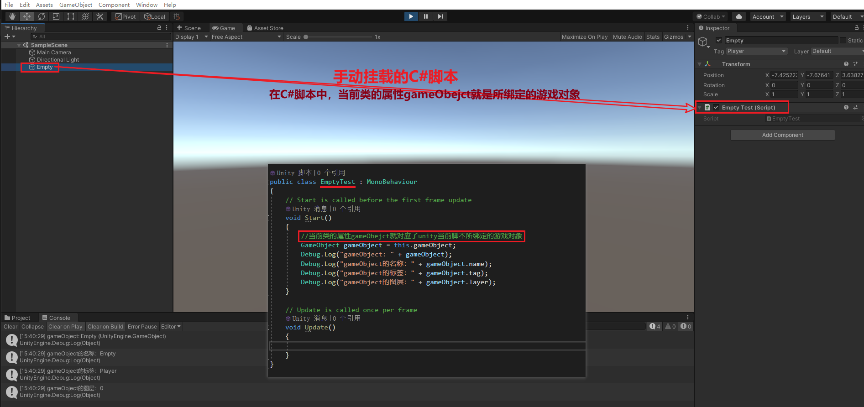Collapse the Transform component section

coord(699,64)
